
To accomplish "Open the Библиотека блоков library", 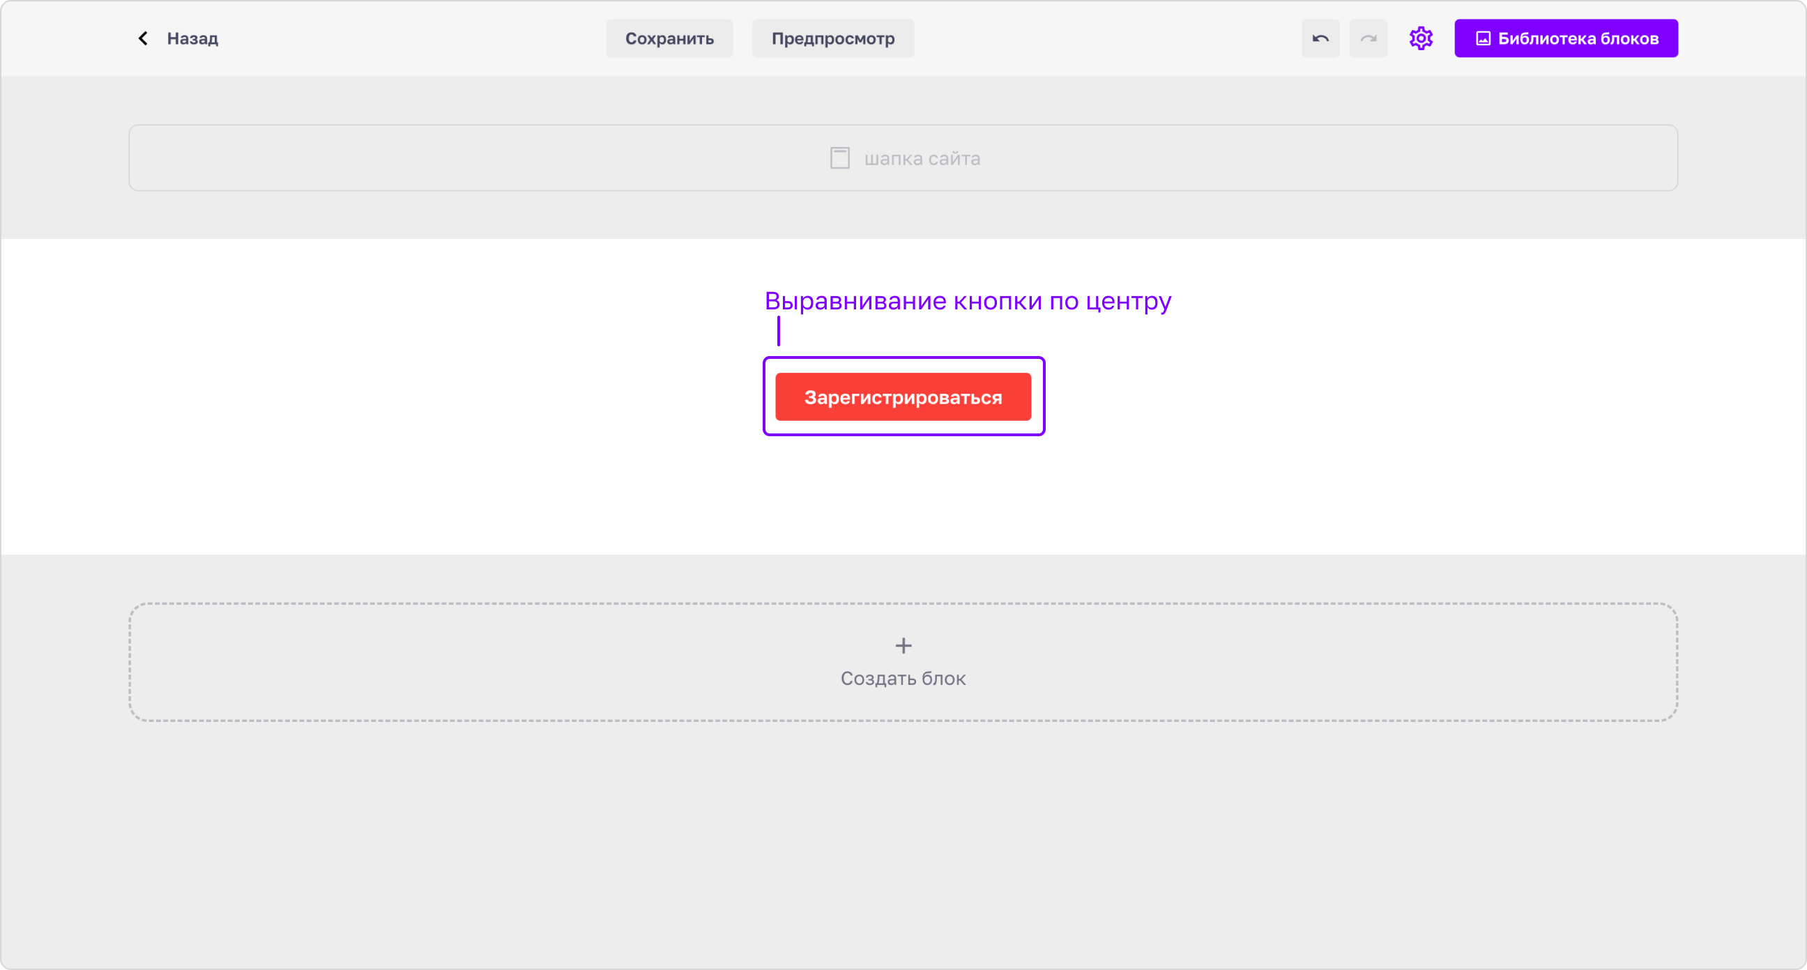I will click(x=1566, y=38).
